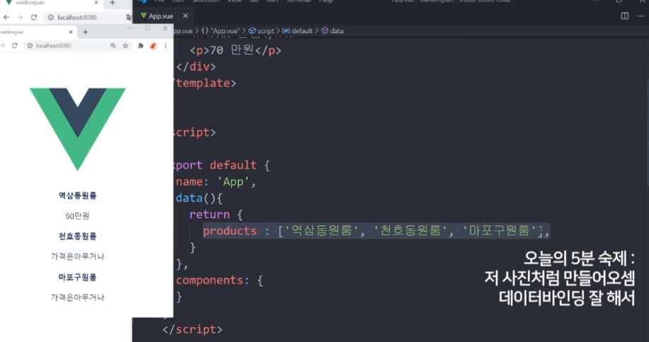Click the return { code line
649x342 pixels.
point(216,214)
